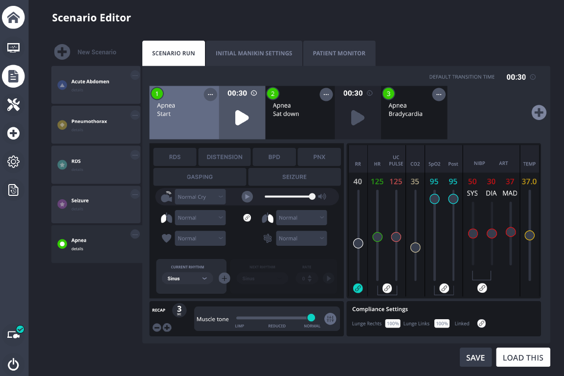Add a New Scenario with plus icon
The height and width of the screenshot is (376, 564).
(x=62, y=52)
